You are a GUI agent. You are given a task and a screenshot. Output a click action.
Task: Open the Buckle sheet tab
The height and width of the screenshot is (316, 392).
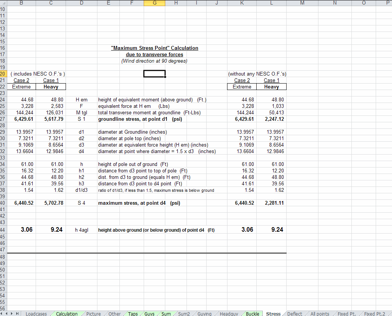click(x=252, y=314)
